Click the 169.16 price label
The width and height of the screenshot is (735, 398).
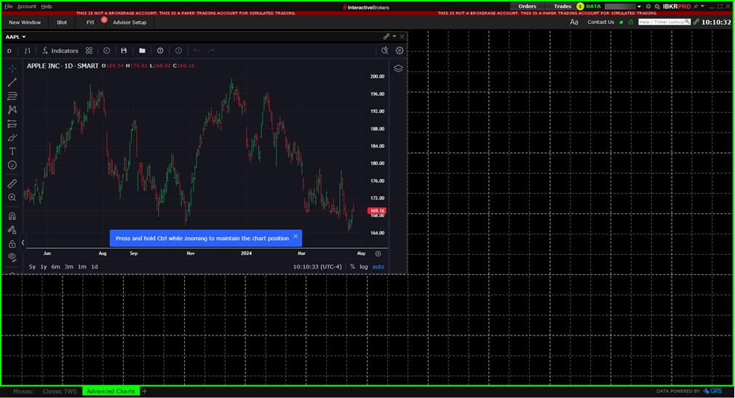377,211
